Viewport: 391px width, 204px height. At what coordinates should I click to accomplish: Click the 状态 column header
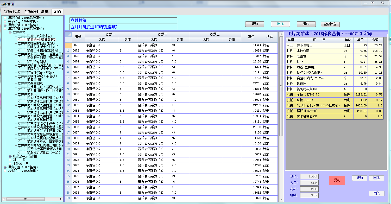[x=270, y=37]
